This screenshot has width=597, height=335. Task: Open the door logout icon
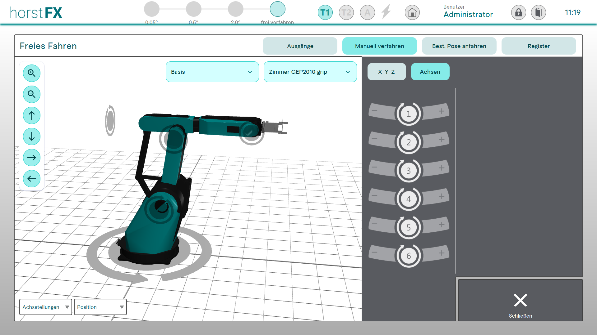point(538,13)
